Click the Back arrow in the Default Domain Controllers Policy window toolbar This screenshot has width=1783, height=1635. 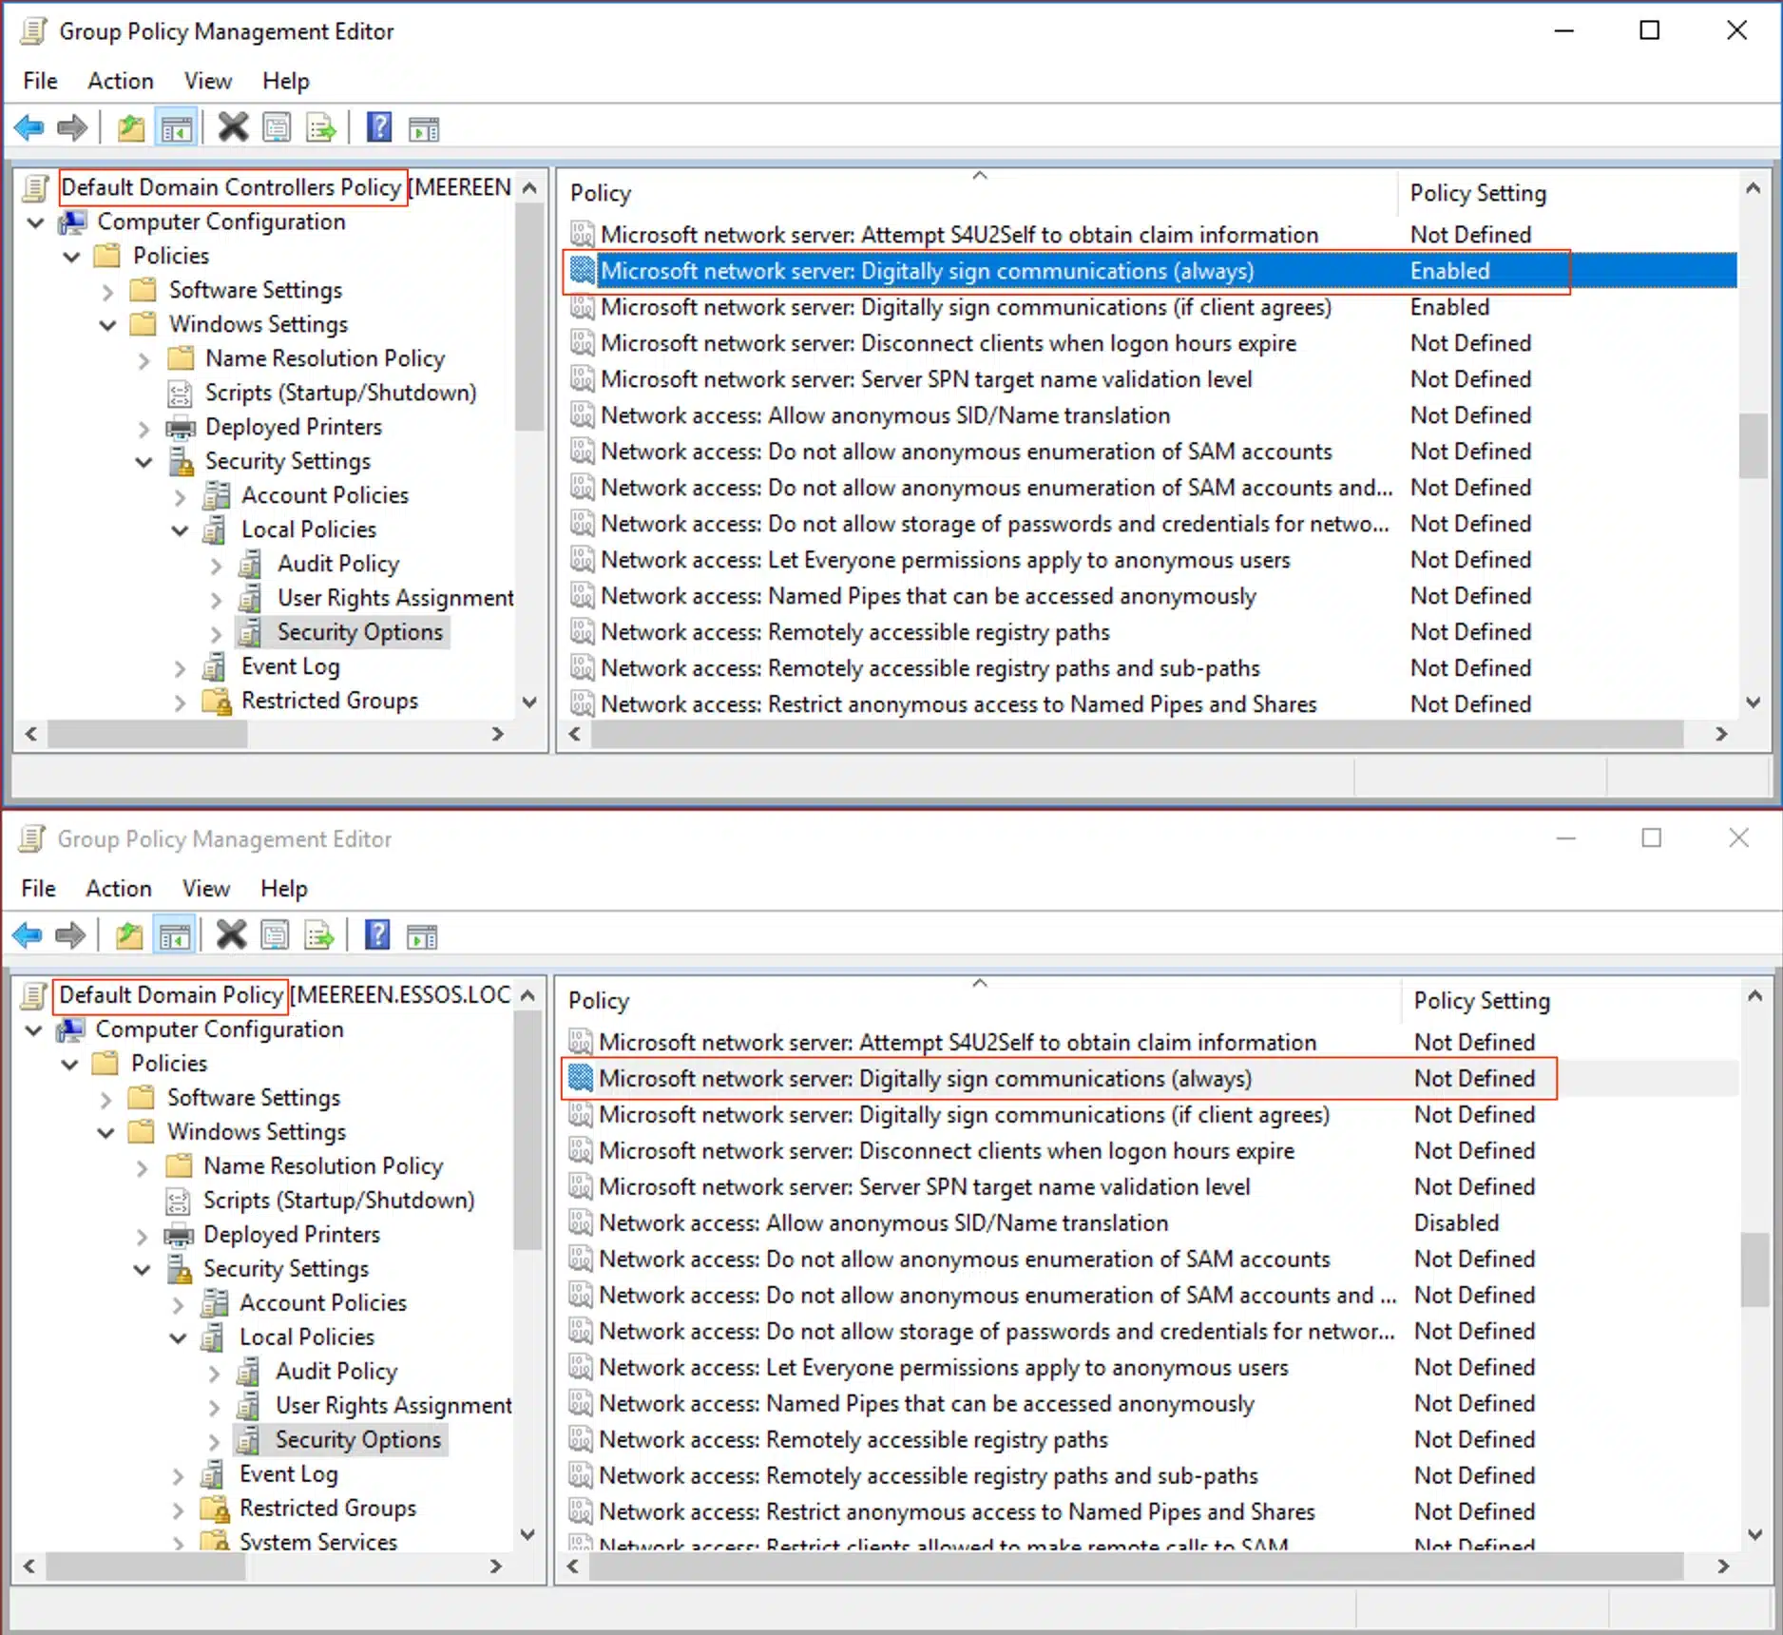(x=29, y=127)
